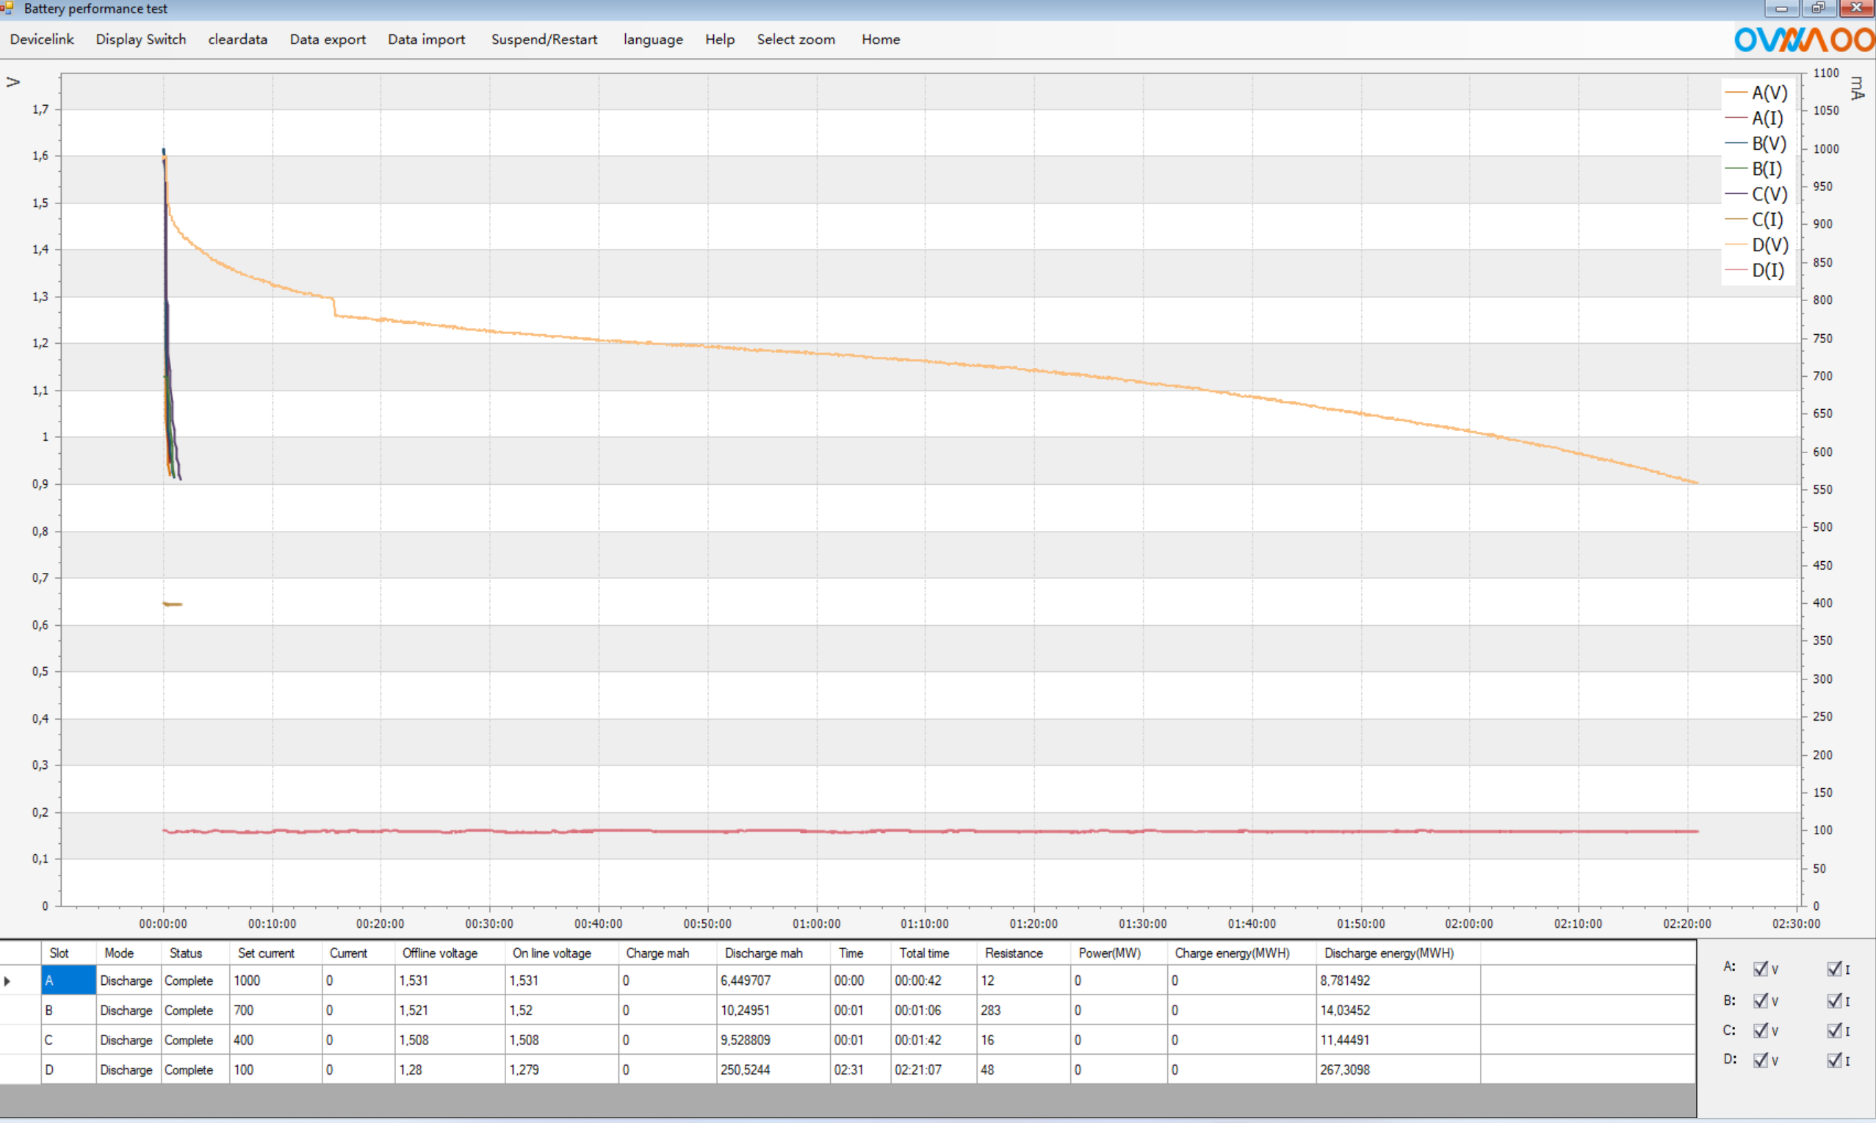The height and width of the screenshot is (1123, 1876).
Task: Select slot D cell in the table
Action: point(68,1069)
